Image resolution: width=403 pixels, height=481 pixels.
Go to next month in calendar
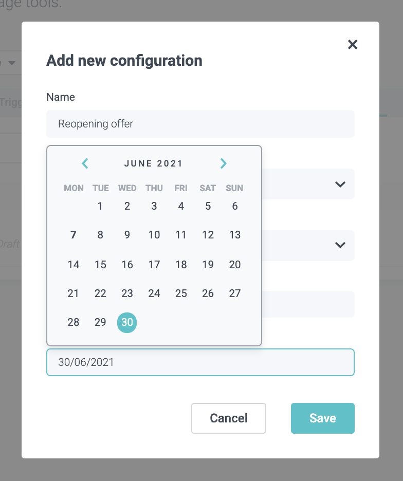pos(223,163)
